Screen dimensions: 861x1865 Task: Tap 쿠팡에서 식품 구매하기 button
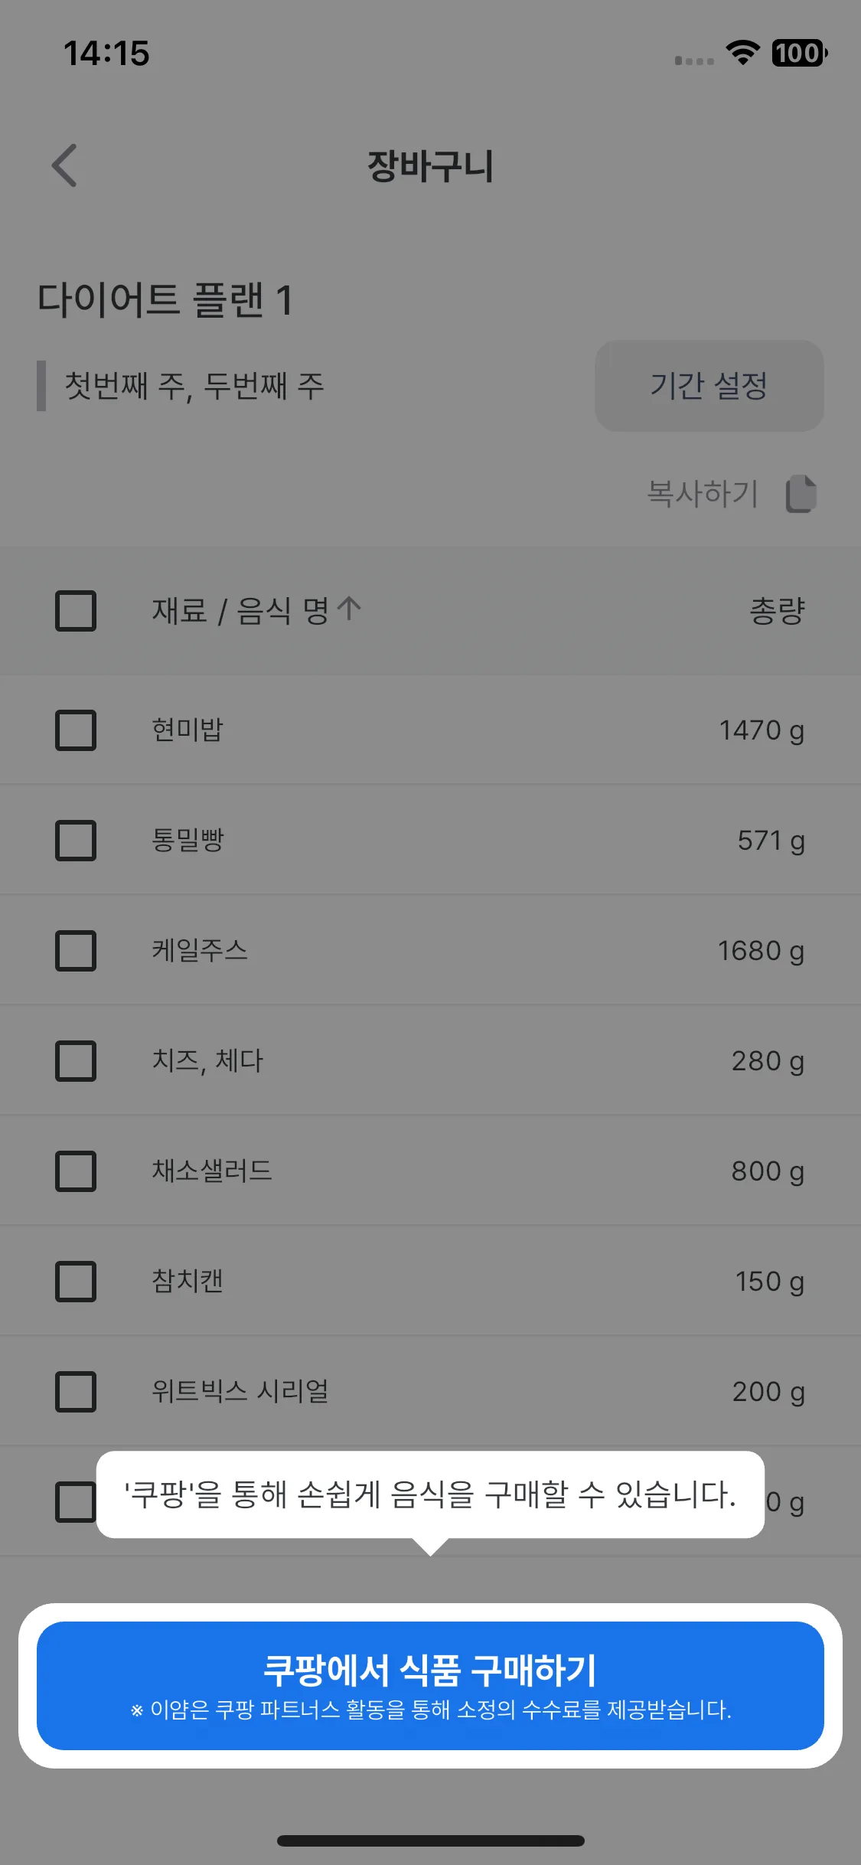(430, 1686)
